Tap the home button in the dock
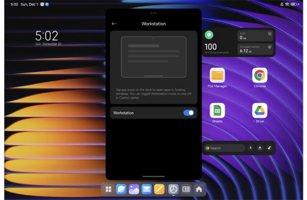The width and height of the screenshot is (307, 200). 199,189
